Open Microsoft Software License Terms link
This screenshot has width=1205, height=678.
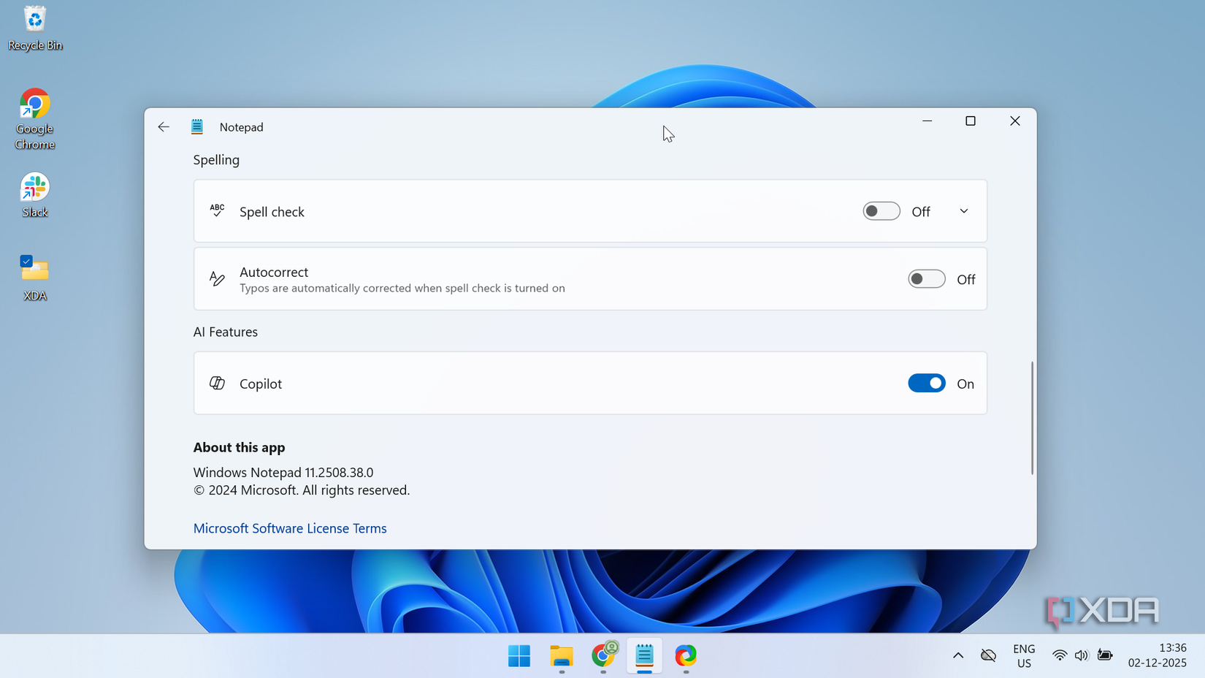click(290, 528)
